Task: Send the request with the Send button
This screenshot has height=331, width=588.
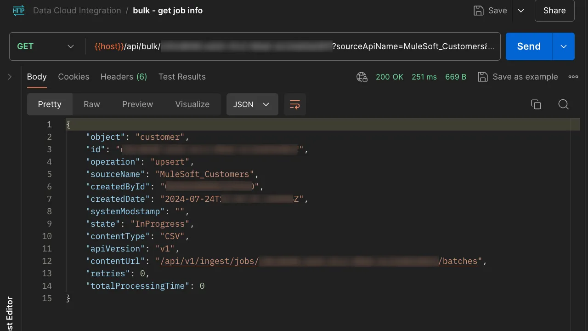Action: [529, 46]
